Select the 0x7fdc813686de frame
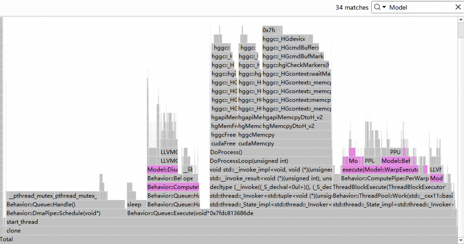This screenshot has width=464, height=244. coord(331,213)
